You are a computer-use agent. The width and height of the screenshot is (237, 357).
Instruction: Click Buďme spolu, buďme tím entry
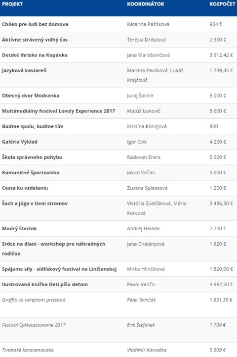33,126
